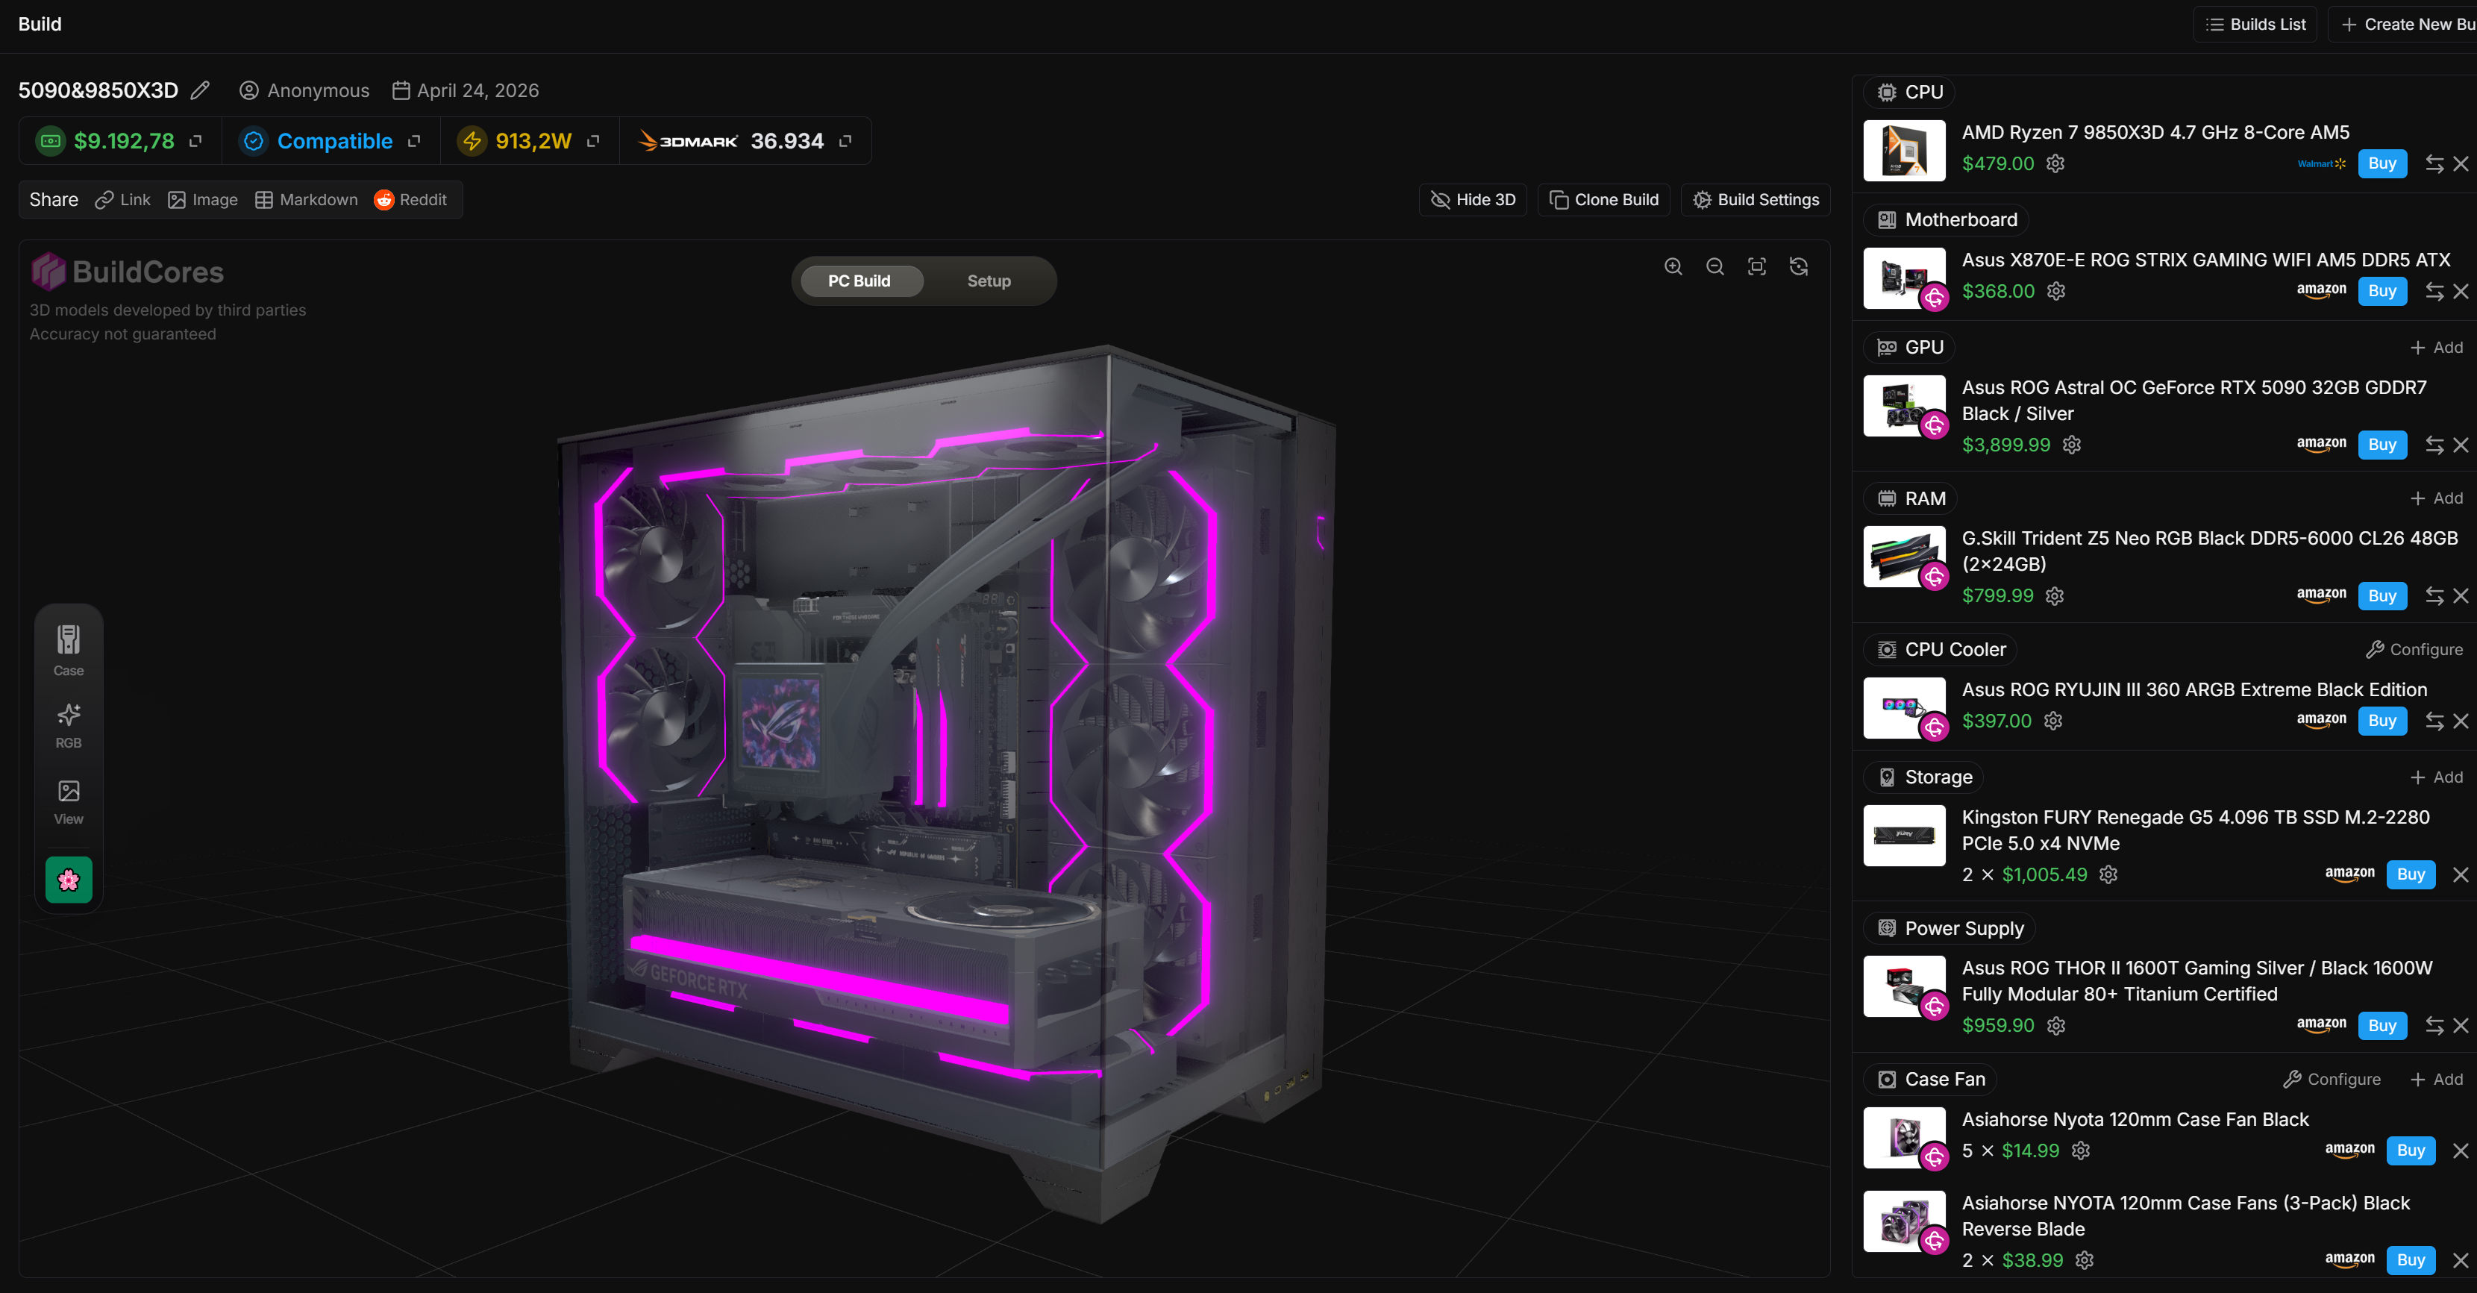Open the Kingston FURY Renegade SSD thumbnail

(1904, 836)
